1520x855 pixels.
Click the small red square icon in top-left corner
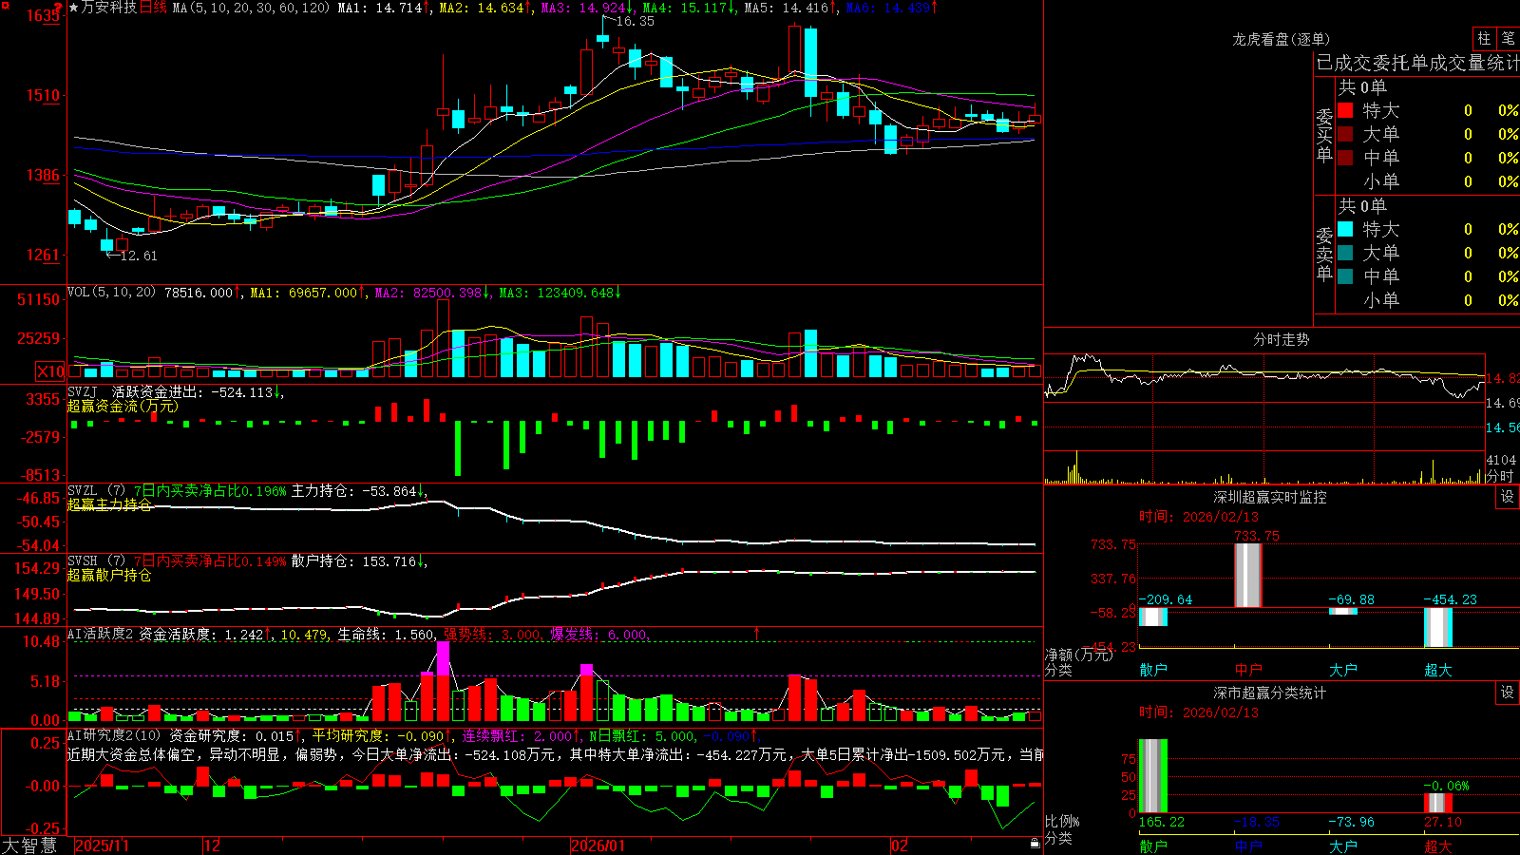[4, 4]
